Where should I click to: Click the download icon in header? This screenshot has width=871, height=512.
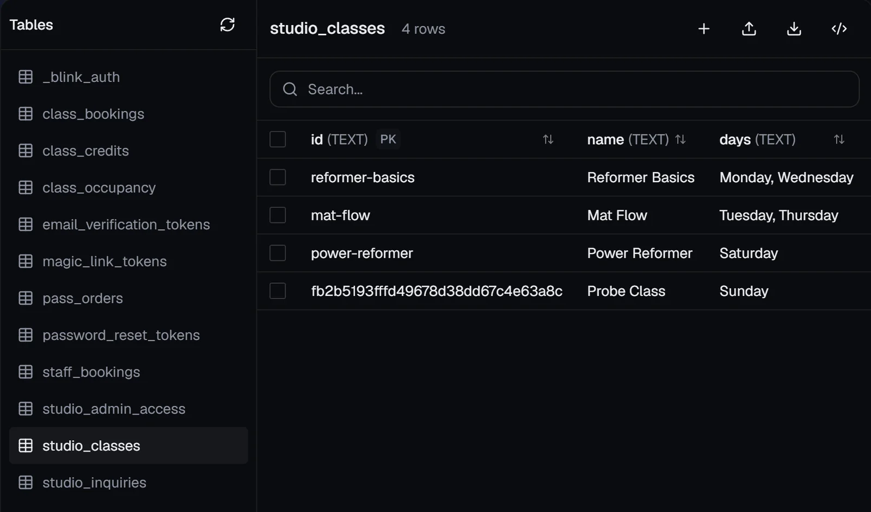pyautogui.click(x=794, y=29)
